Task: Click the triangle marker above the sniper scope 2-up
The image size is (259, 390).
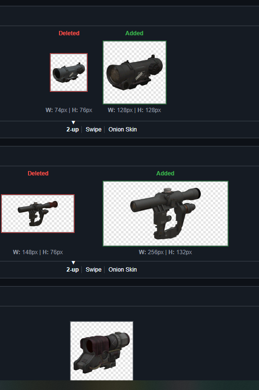Action: [x=73, y=262]
